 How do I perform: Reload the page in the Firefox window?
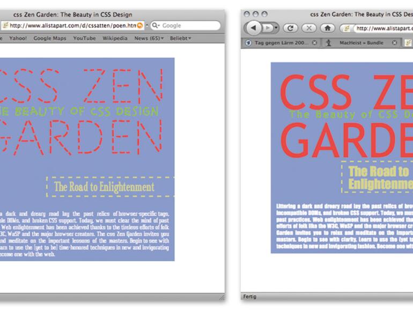tap(291, 28)
